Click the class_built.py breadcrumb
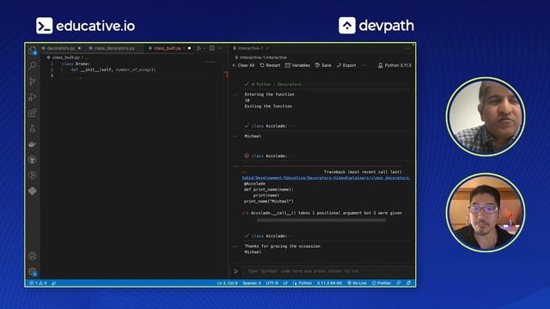550x309 pixels. 65,58
